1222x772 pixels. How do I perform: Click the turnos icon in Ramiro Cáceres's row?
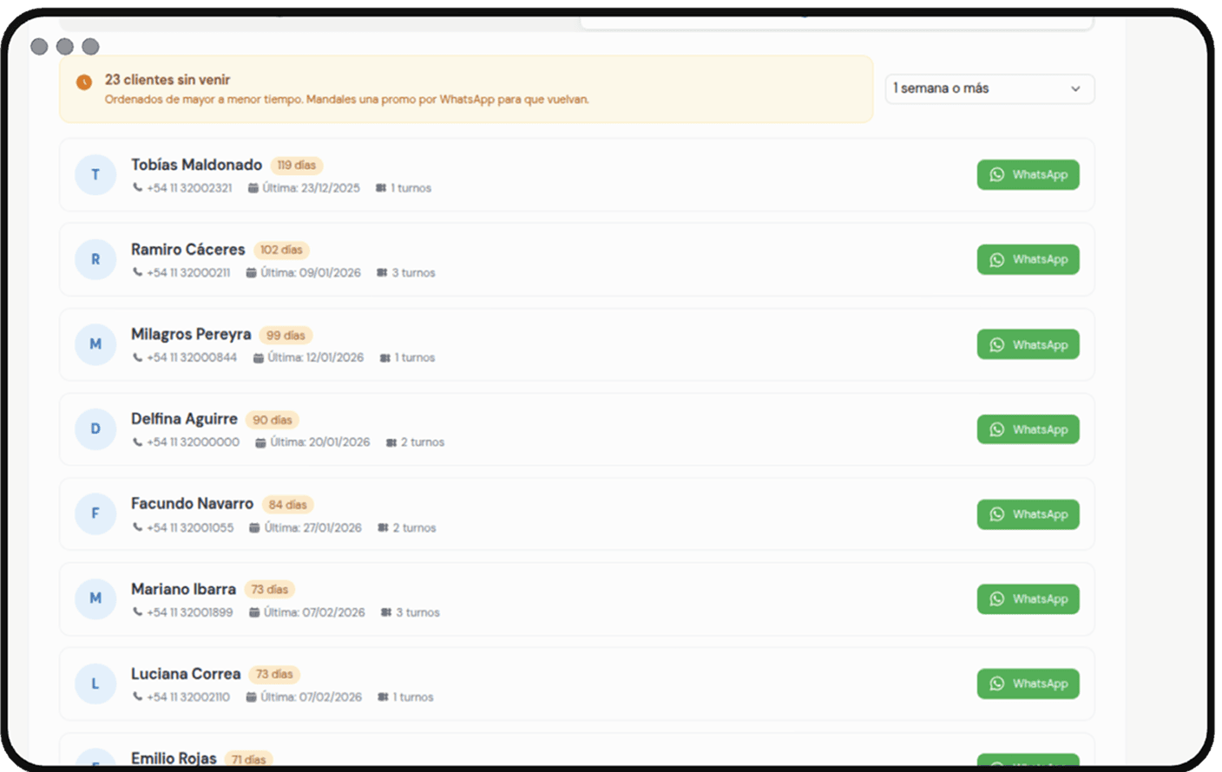point(382,273)
